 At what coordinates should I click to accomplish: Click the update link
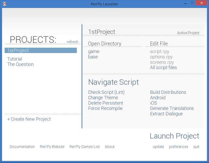[159, 147]
